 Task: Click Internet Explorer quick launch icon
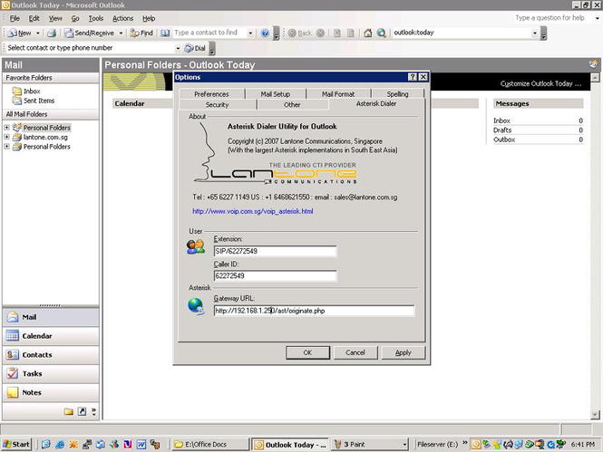pos(60,445)
